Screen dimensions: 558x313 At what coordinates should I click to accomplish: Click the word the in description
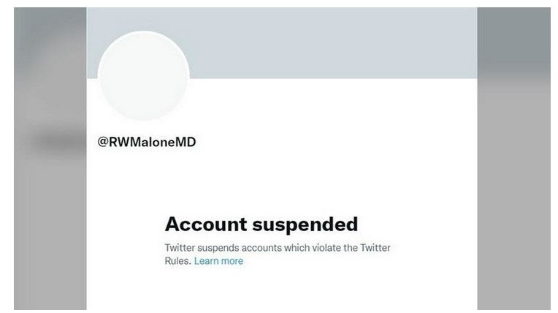[x=351, y=248]
